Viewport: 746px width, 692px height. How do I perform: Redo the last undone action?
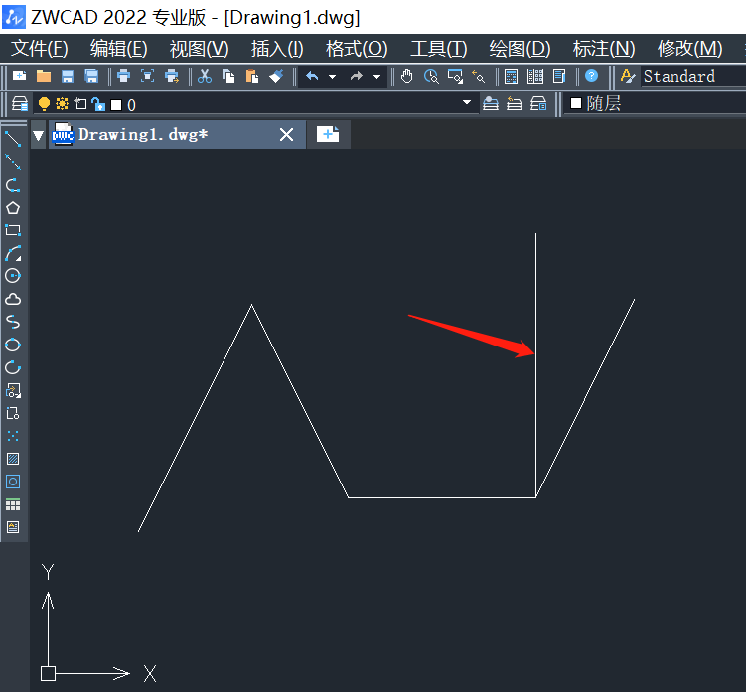[357, 76]
